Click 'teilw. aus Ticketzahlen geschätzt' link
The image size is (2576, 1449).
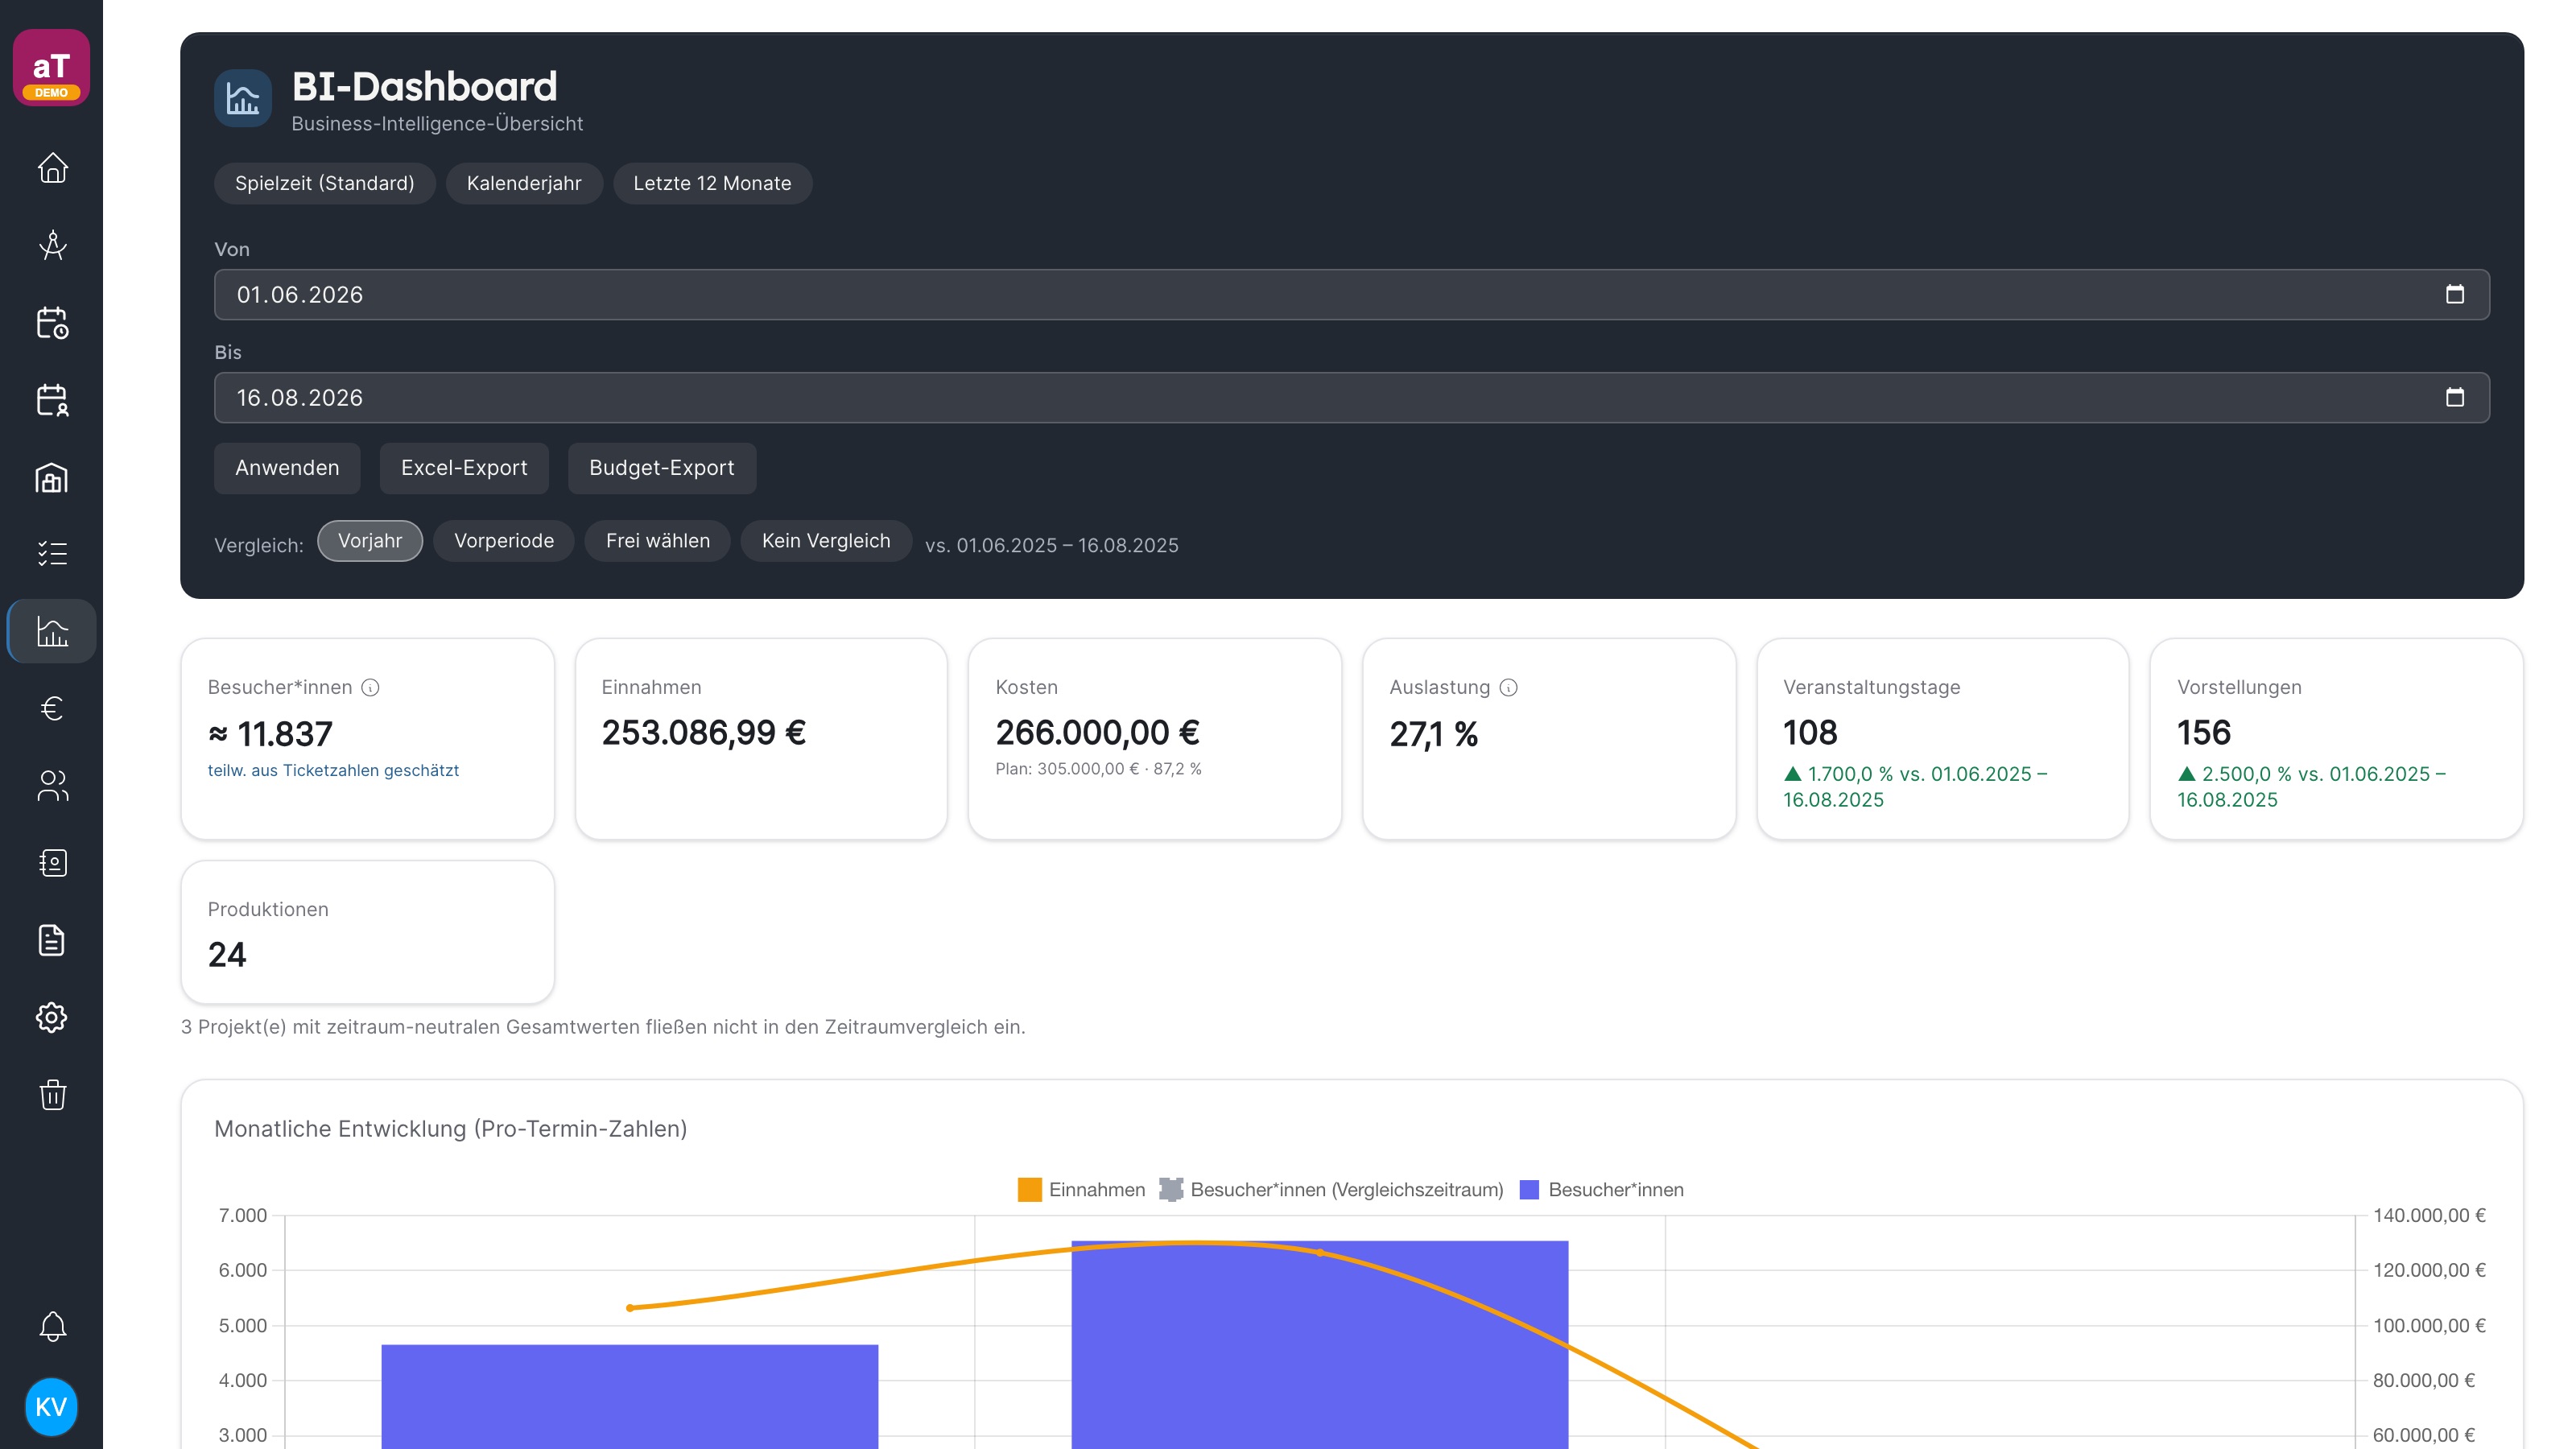coord(333,770)
